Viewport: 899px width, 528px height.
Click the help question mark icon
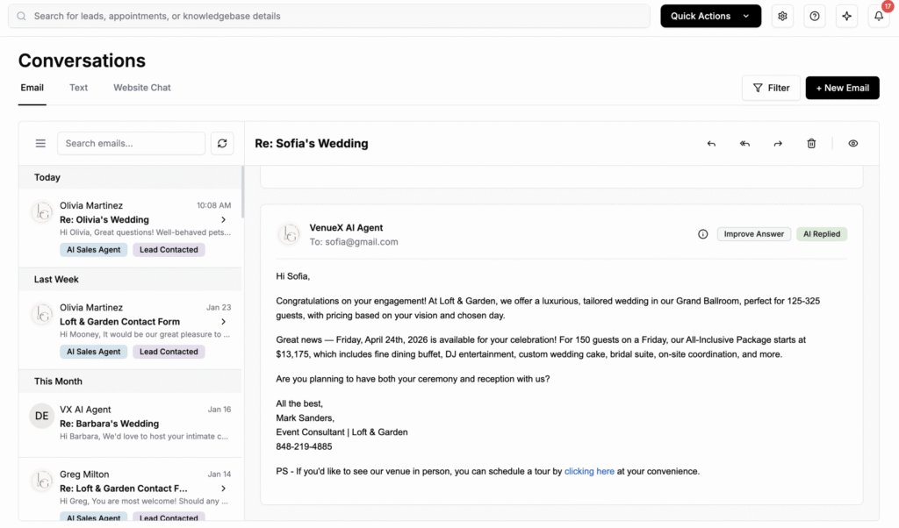[815, 16]
